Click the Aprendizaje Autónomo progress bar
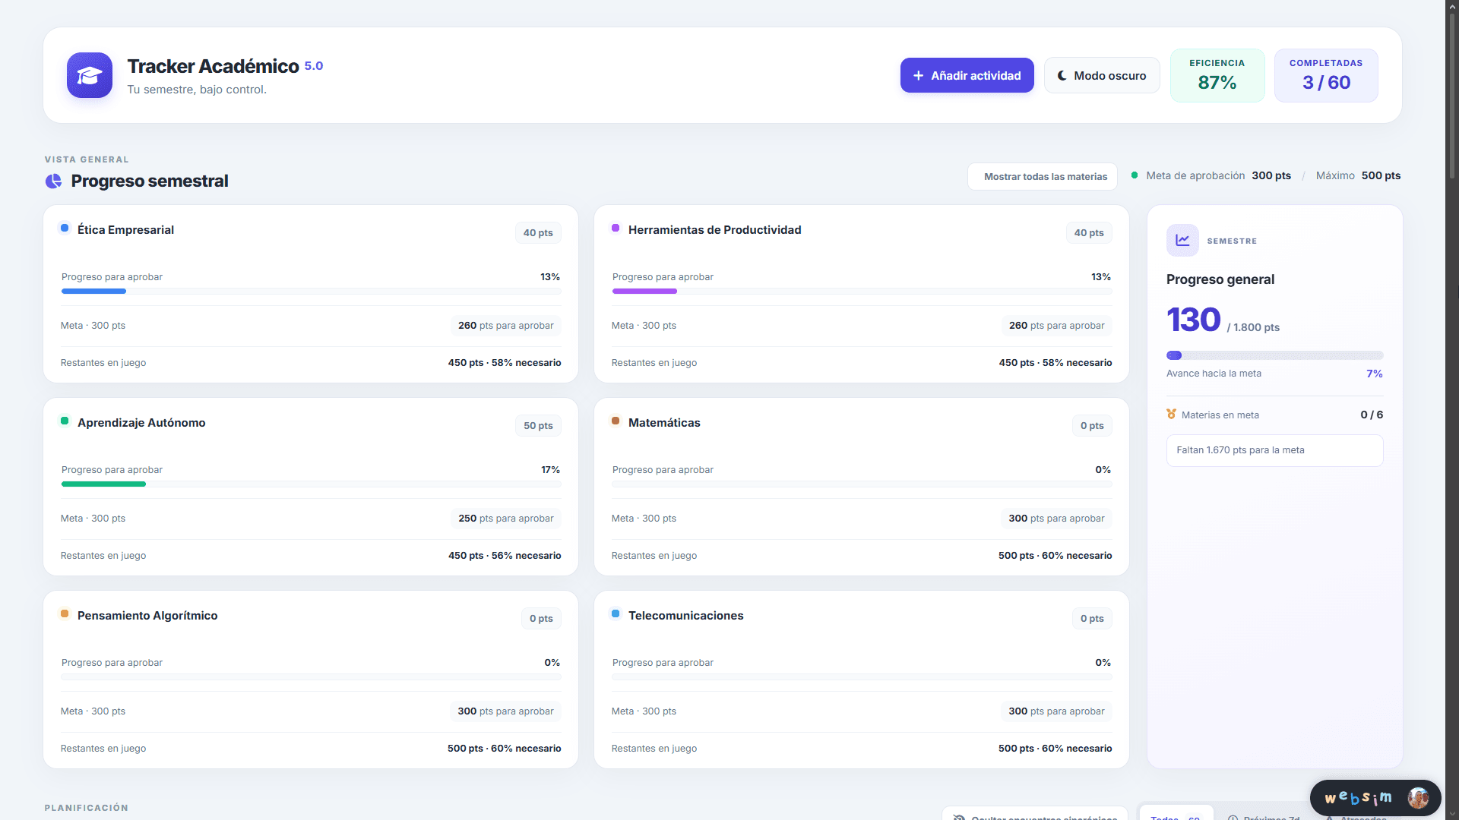1459x820 pixels. pyautogui.click(x=311, y=484)
